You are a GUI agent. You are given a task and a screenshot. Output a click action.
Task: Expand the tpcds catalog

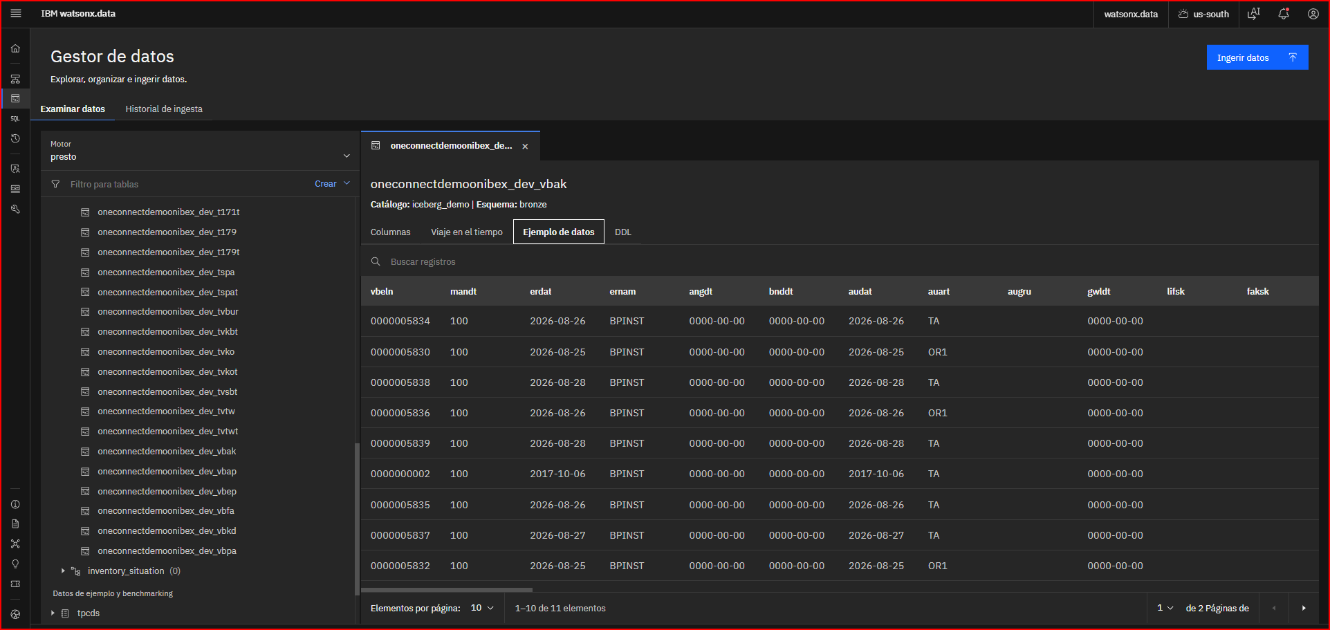[53, 613]
